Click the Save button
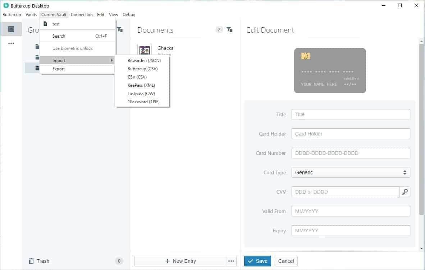Image resolution: width=425 pixels, height=270 pixels. click(x=257, y=261)
